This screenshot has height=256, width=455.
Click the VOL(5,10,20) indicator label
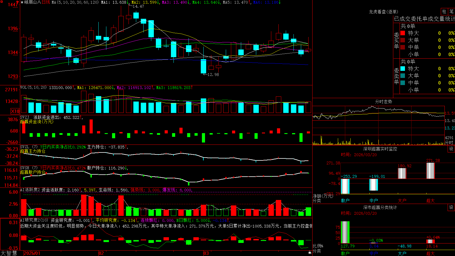coord(33,88)
